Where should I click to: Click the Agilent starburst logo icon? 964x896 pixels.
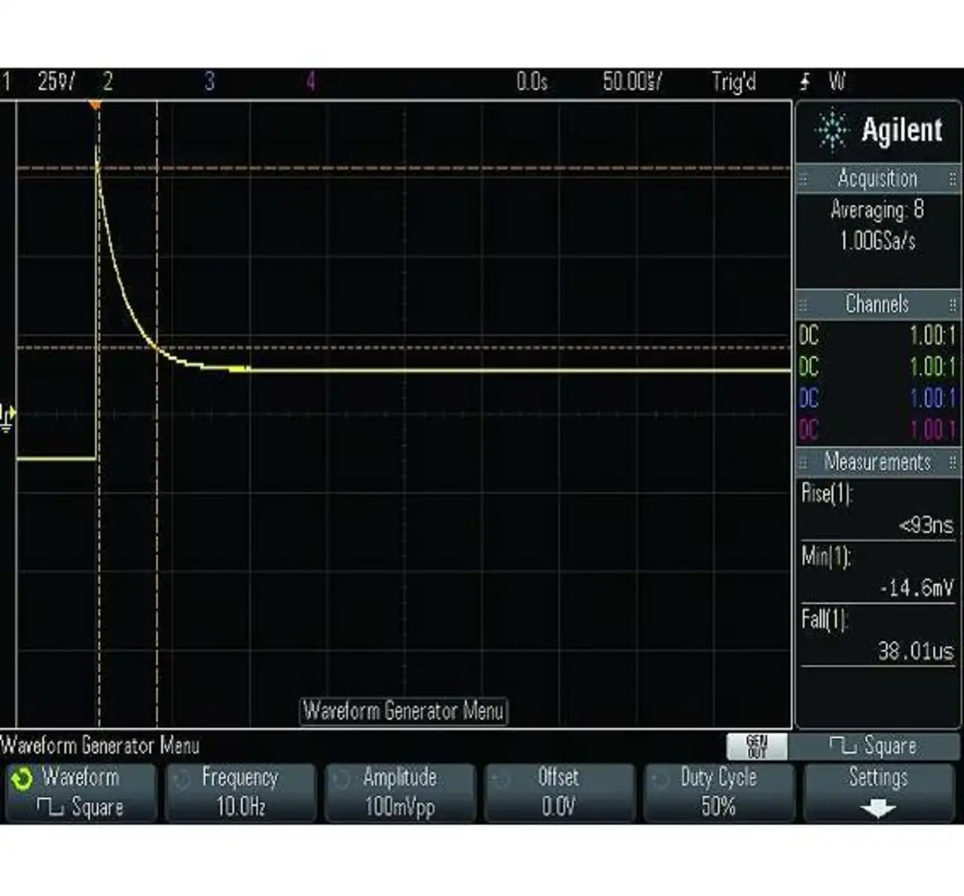tap(831, 131)
